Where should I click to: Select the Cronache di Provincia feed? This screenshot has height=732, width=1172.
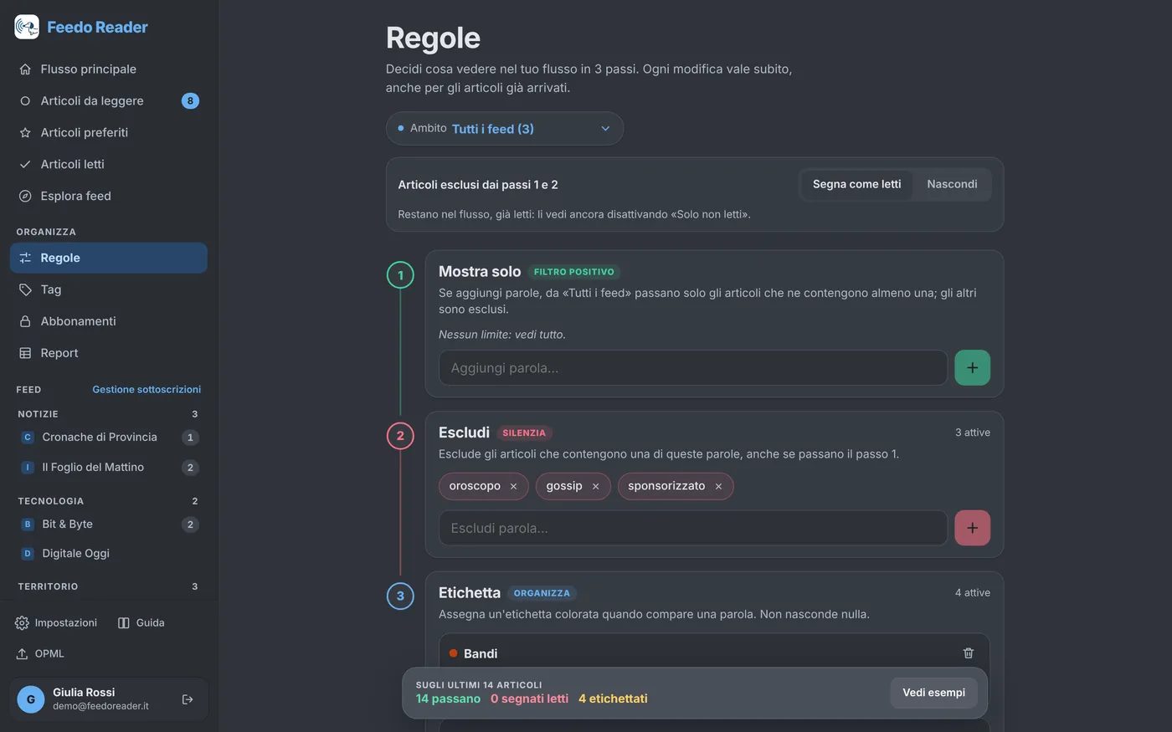(109, 437)
